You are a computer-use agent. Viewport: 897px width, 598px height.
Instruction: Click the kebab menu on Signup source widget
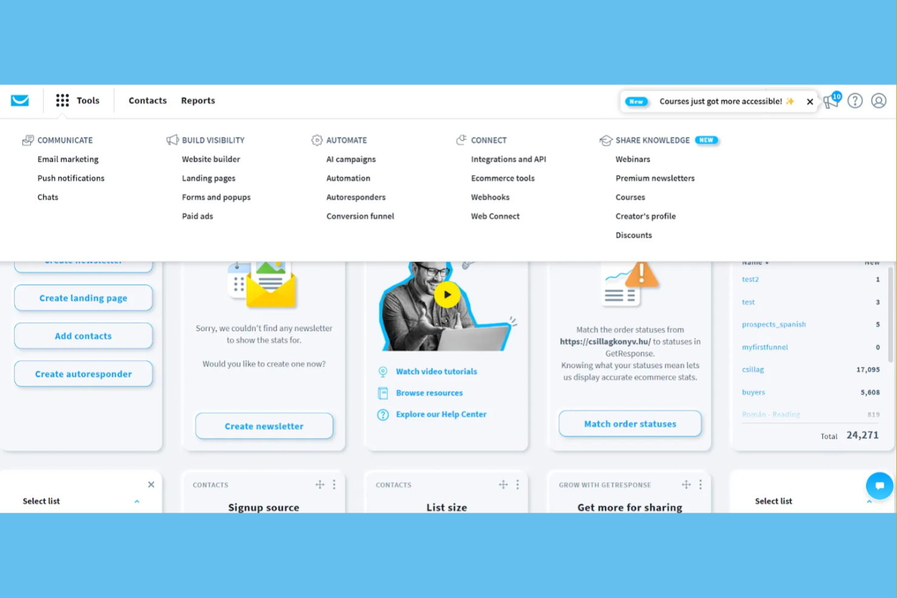334,484
